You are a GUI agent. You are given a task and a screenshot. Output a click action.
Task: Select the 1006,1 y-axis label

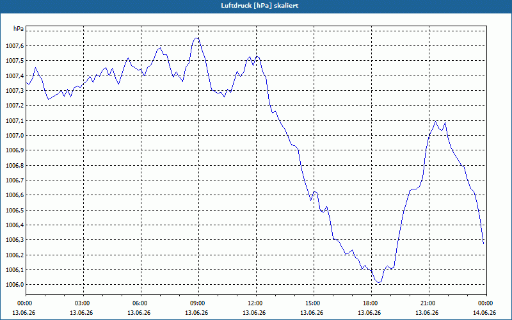(15, 269)
